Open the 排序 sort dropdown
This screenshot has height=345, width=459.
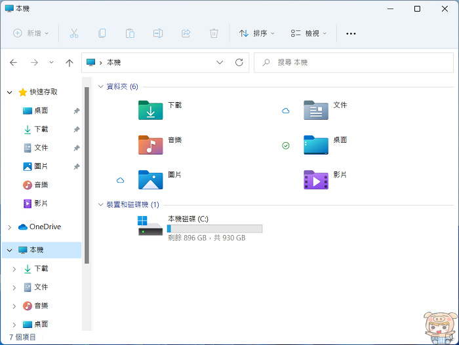coord(256,33)
